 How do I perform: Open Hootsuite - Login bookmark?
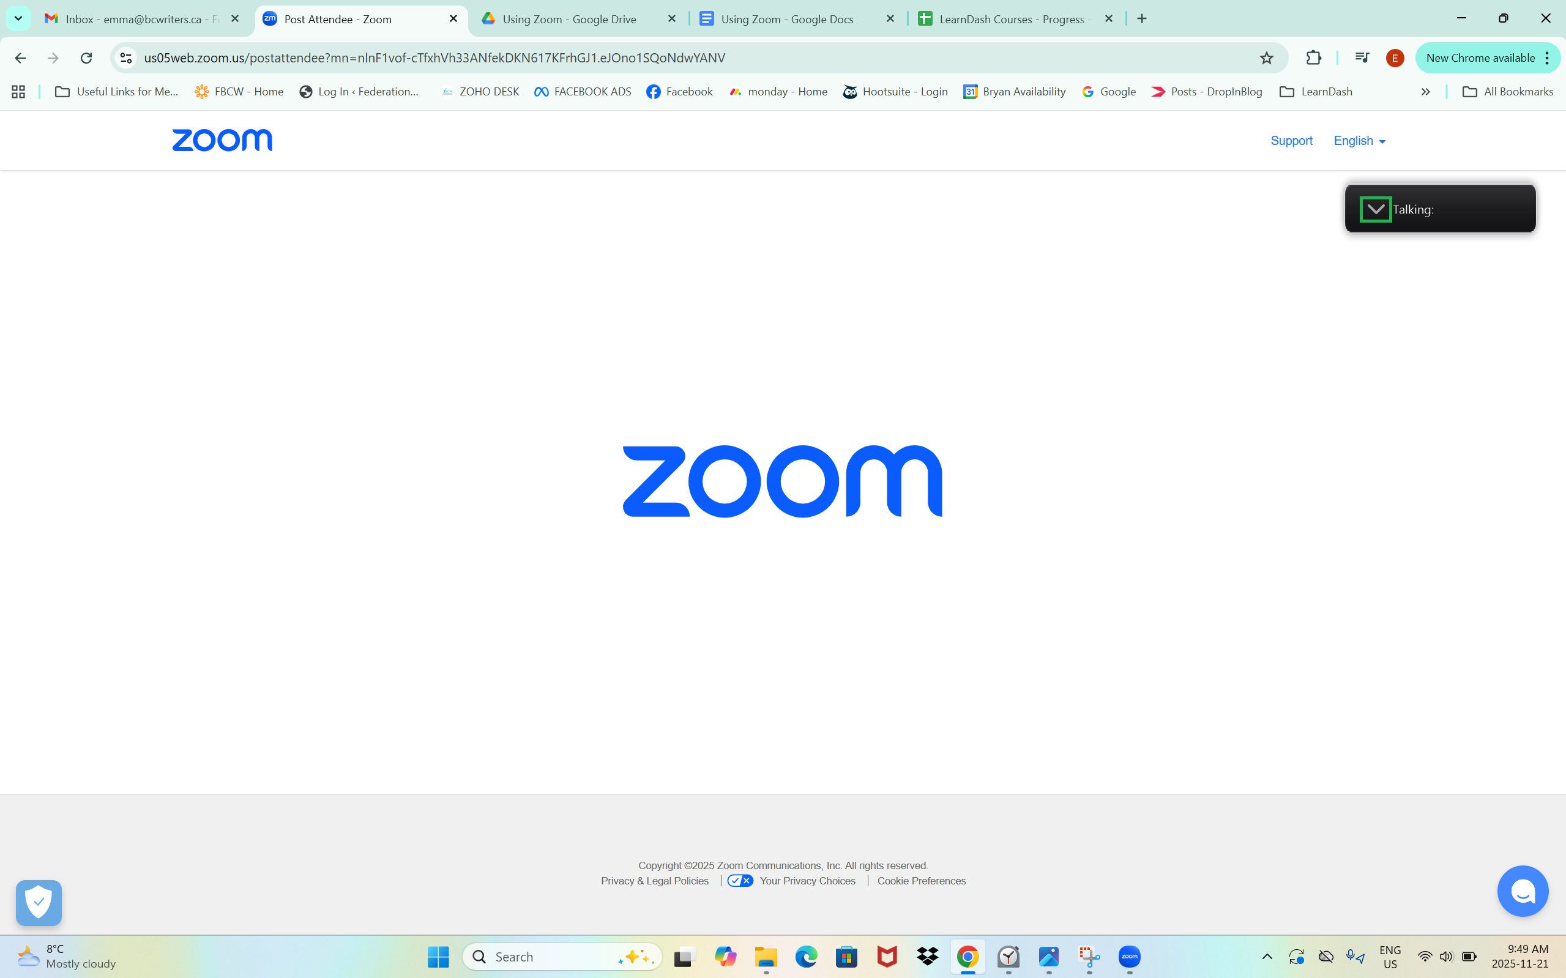(895, 92)
